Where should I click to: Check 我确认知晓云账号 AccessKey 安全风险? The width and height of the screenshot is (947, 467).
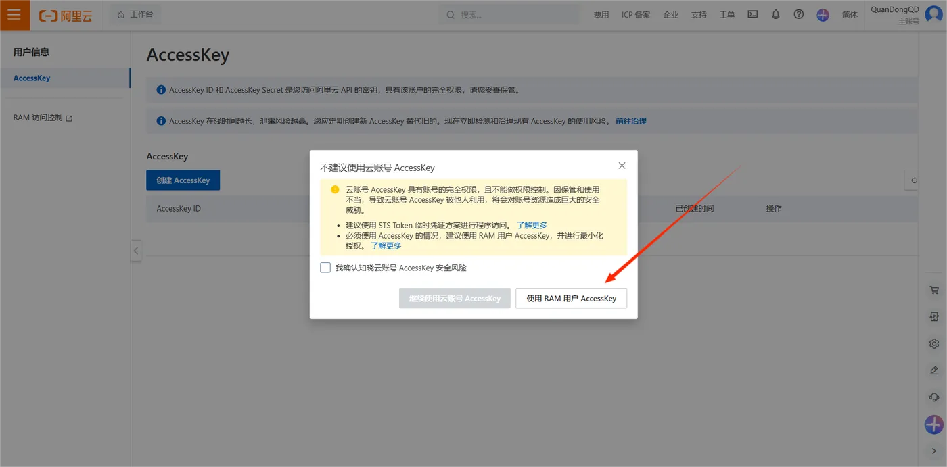click(325, 268)
